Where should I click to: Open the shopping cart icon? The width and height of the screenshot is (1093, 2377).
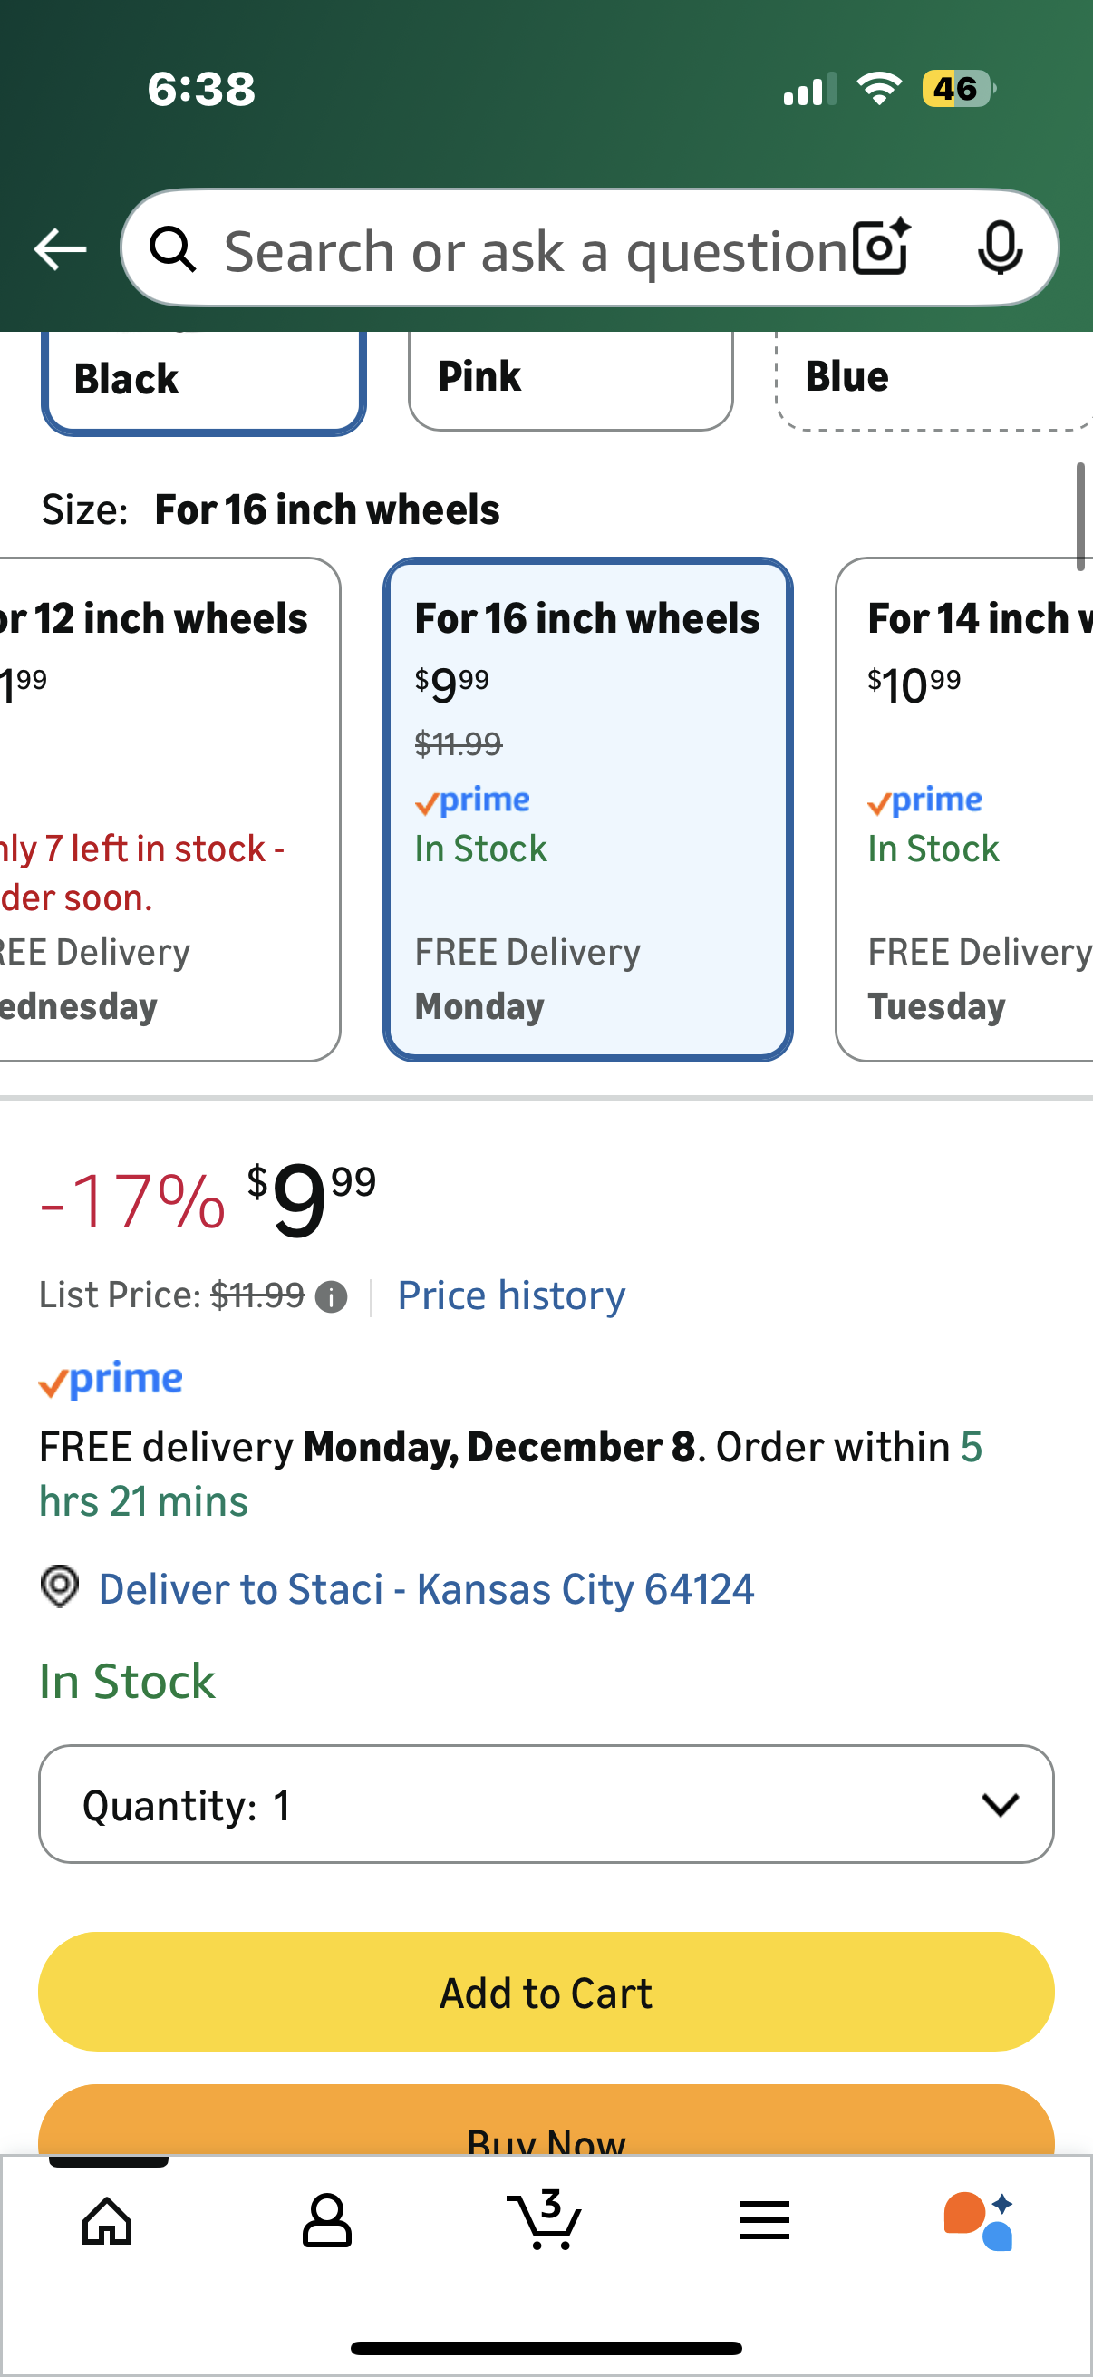[544, 2219]
